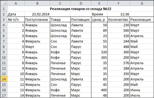Click the time cell 11:36

click(118, 14)
